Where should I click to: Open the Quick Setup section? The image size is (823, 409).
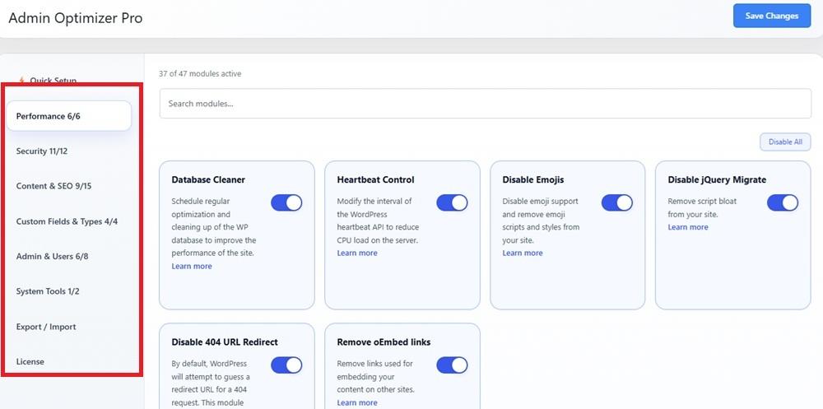point(53,81)
